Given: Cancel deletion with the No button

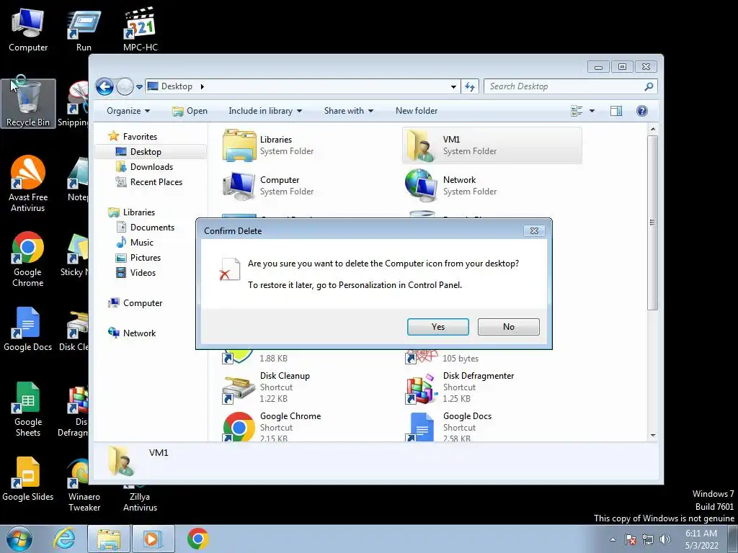Looking at the screenshot, I should (508, 327).
